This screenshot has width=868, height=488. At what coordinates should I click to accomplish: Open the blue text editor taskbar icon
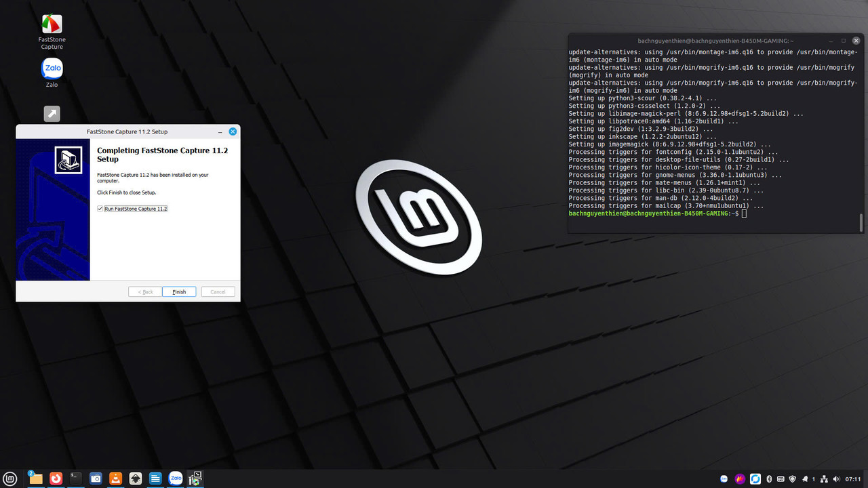pyautogui.click(x=155, y=479)
